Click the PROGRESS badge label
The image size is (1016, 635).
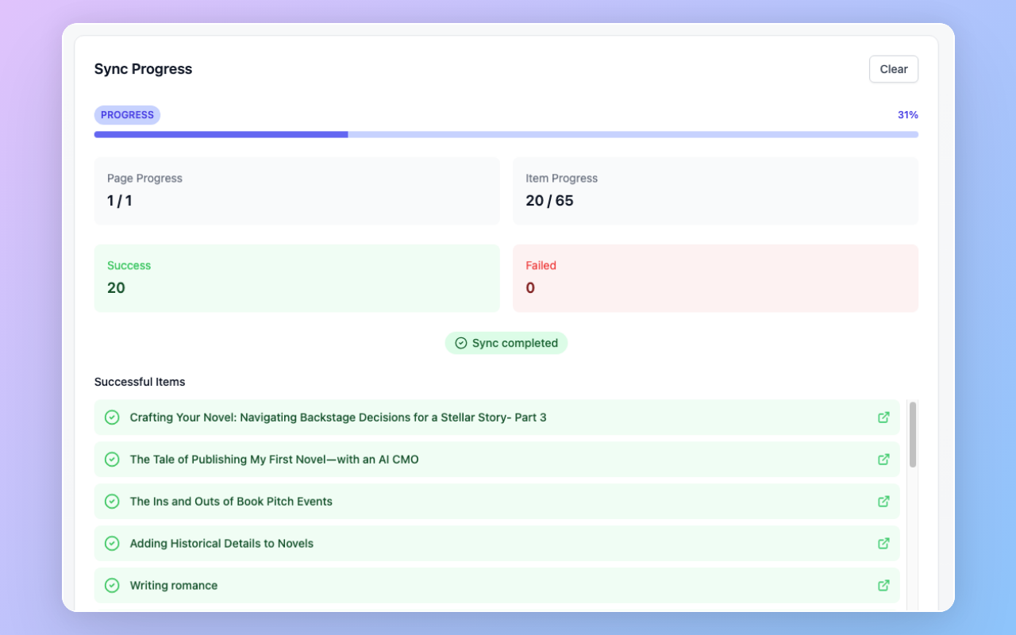click(127, 114)
